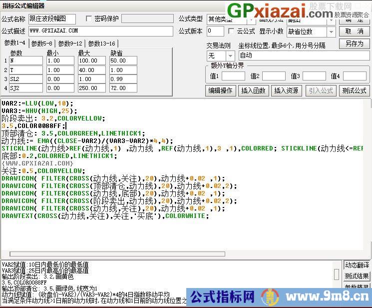Screen dimensions: 372x308
Task: Click DRAWICON line with CROSS(阶段卖出,动力线)
Action: [x=119, y=201]
